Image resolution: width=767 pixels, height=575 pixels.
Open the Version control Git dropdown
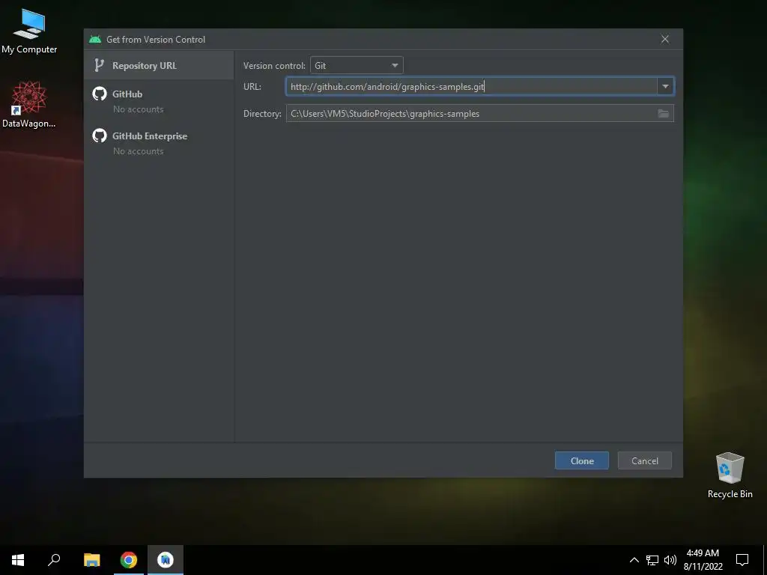(356, 65)
